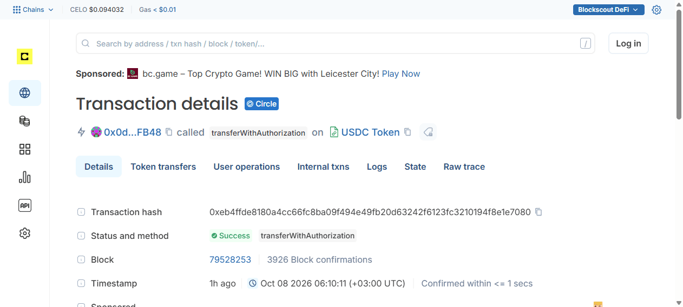Screen dimensions: 683x307
Task: Click the Circle tag badge
Action: click(x=261, y=104)
